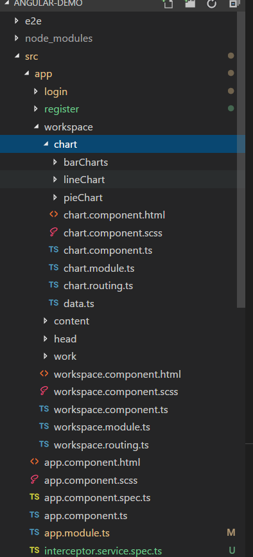Collapse the ANGULAR-DEMO section arrow
Image resolution: width=253 pixels, height=557 pixels.
[x=6, y=3]
